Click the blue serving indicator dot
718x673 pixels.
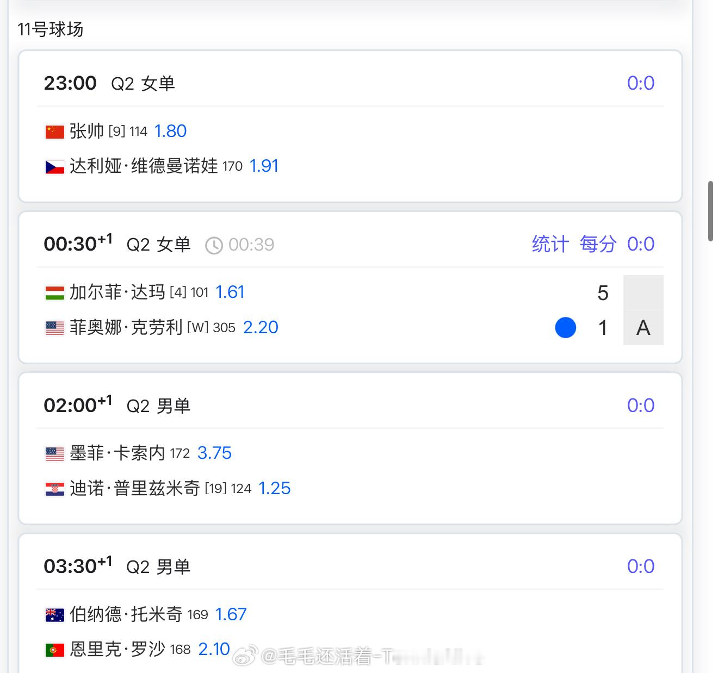565,328
